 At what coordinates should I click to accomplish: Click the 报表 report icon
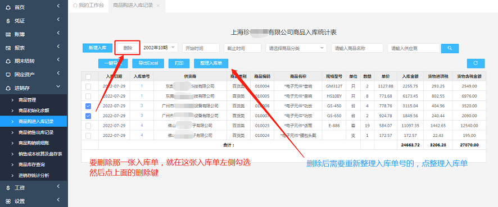click(8, 48)
